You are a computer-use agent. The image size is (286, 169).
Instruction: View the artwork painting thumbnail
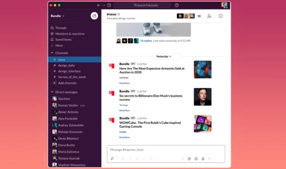click(x=203, y=70)
